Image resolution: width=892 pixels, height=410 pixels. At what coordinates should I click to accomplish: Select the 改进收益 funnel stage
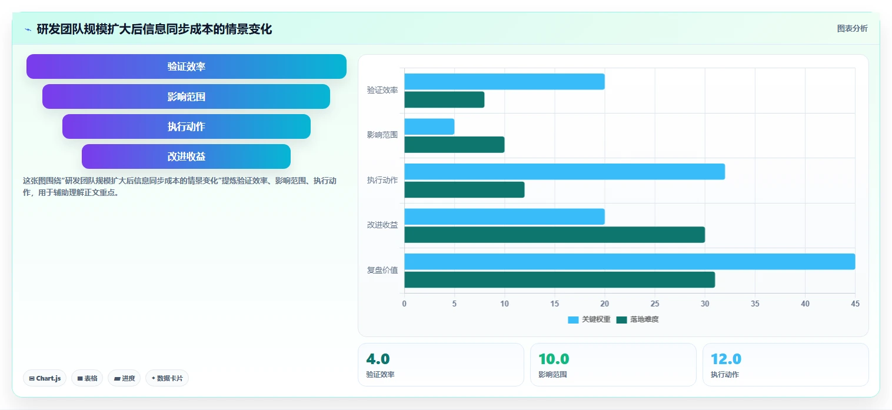pyautogui.click(x=186, y=156)
